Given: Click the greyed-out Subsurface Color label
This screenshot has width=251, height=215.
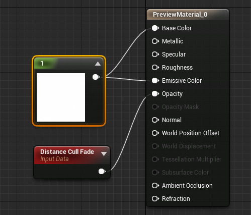Looking at the screenshot, I should coord(185,173).
